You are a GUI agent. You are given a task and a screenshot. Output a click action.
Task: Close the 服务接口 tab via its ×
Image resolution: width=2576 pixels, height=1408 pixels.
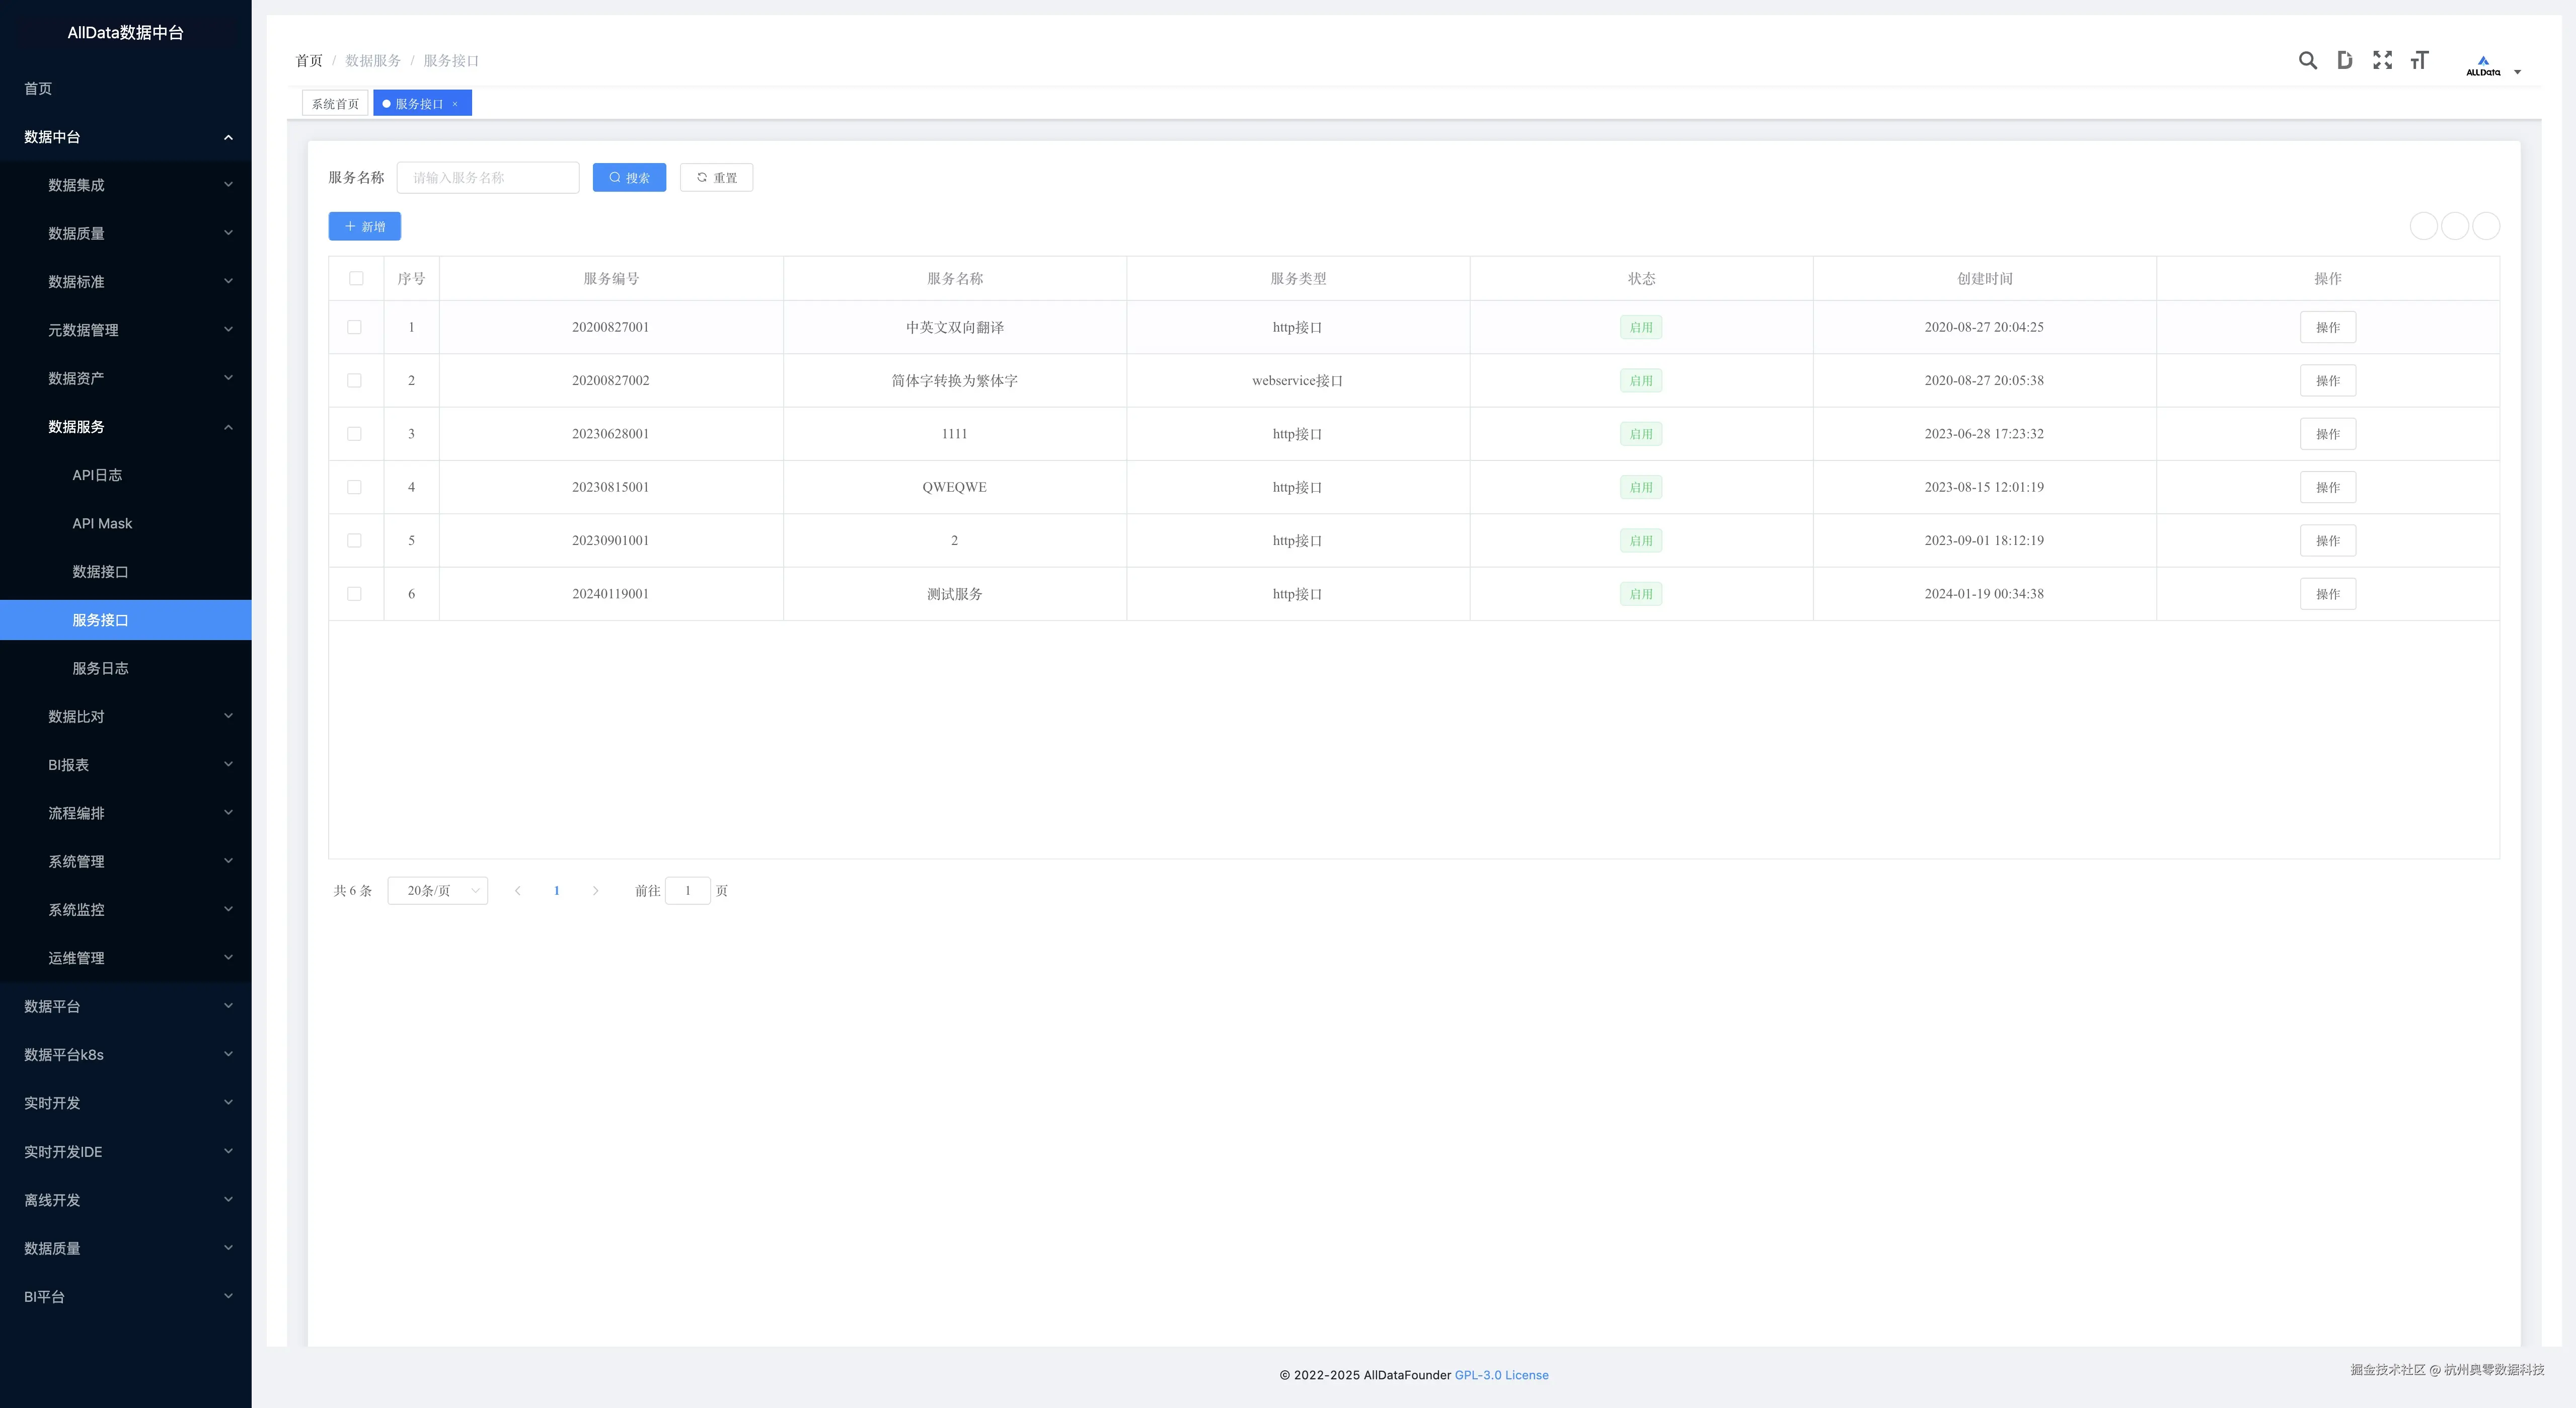click(x=455, y=104)
